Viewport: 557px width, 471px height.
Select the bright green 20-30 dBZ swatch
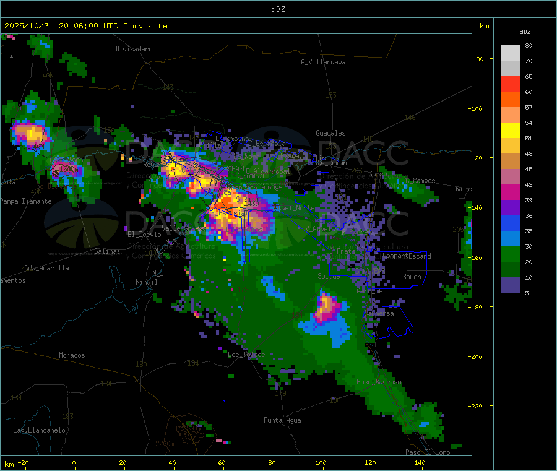(510, 254)
